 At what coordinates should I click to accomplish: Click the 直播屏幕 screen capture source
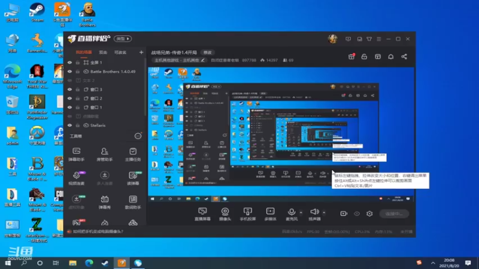[202, 214]
